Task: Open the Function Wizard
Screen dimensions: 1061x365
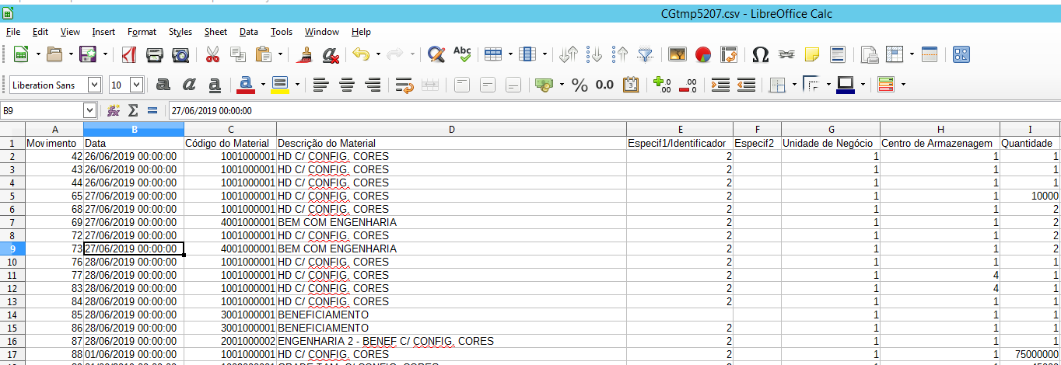Action: [114, 111]
